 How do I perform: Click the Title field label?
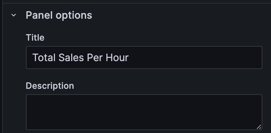click(x=35, y=37)
